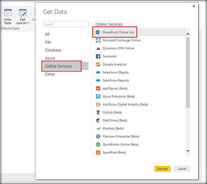Select 'Azure Enterprise (Beta)' text
Screen dimensions: 207x184
[119, 96]
